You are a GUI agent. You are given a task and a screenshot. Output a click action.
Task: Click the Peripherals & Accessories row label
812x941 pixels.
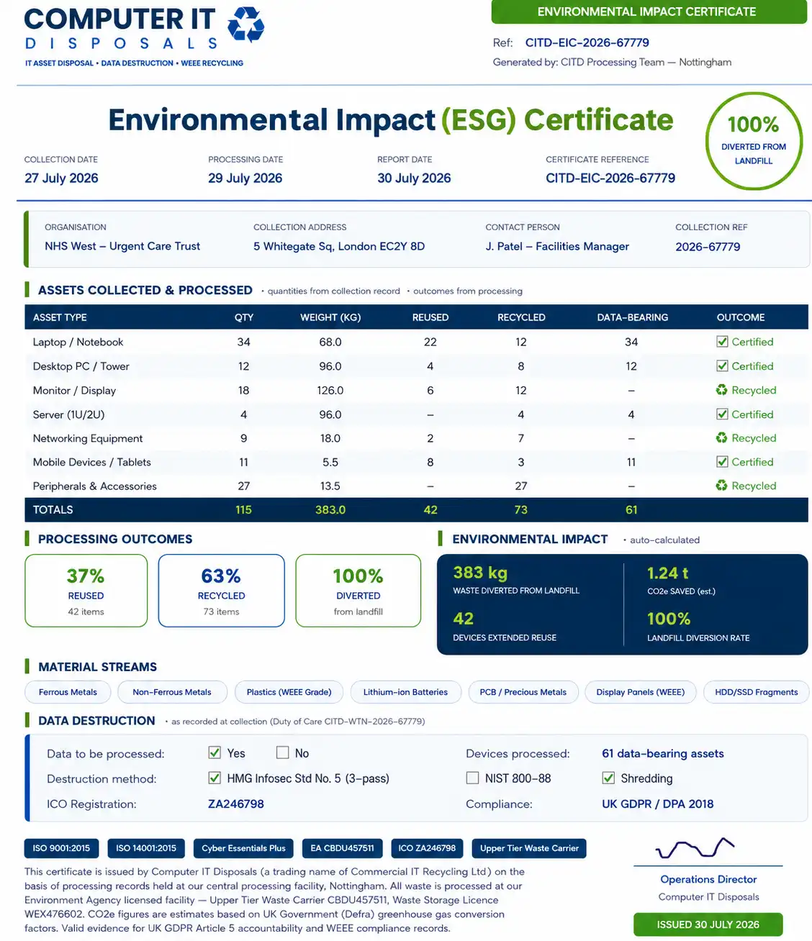(94, 486)
